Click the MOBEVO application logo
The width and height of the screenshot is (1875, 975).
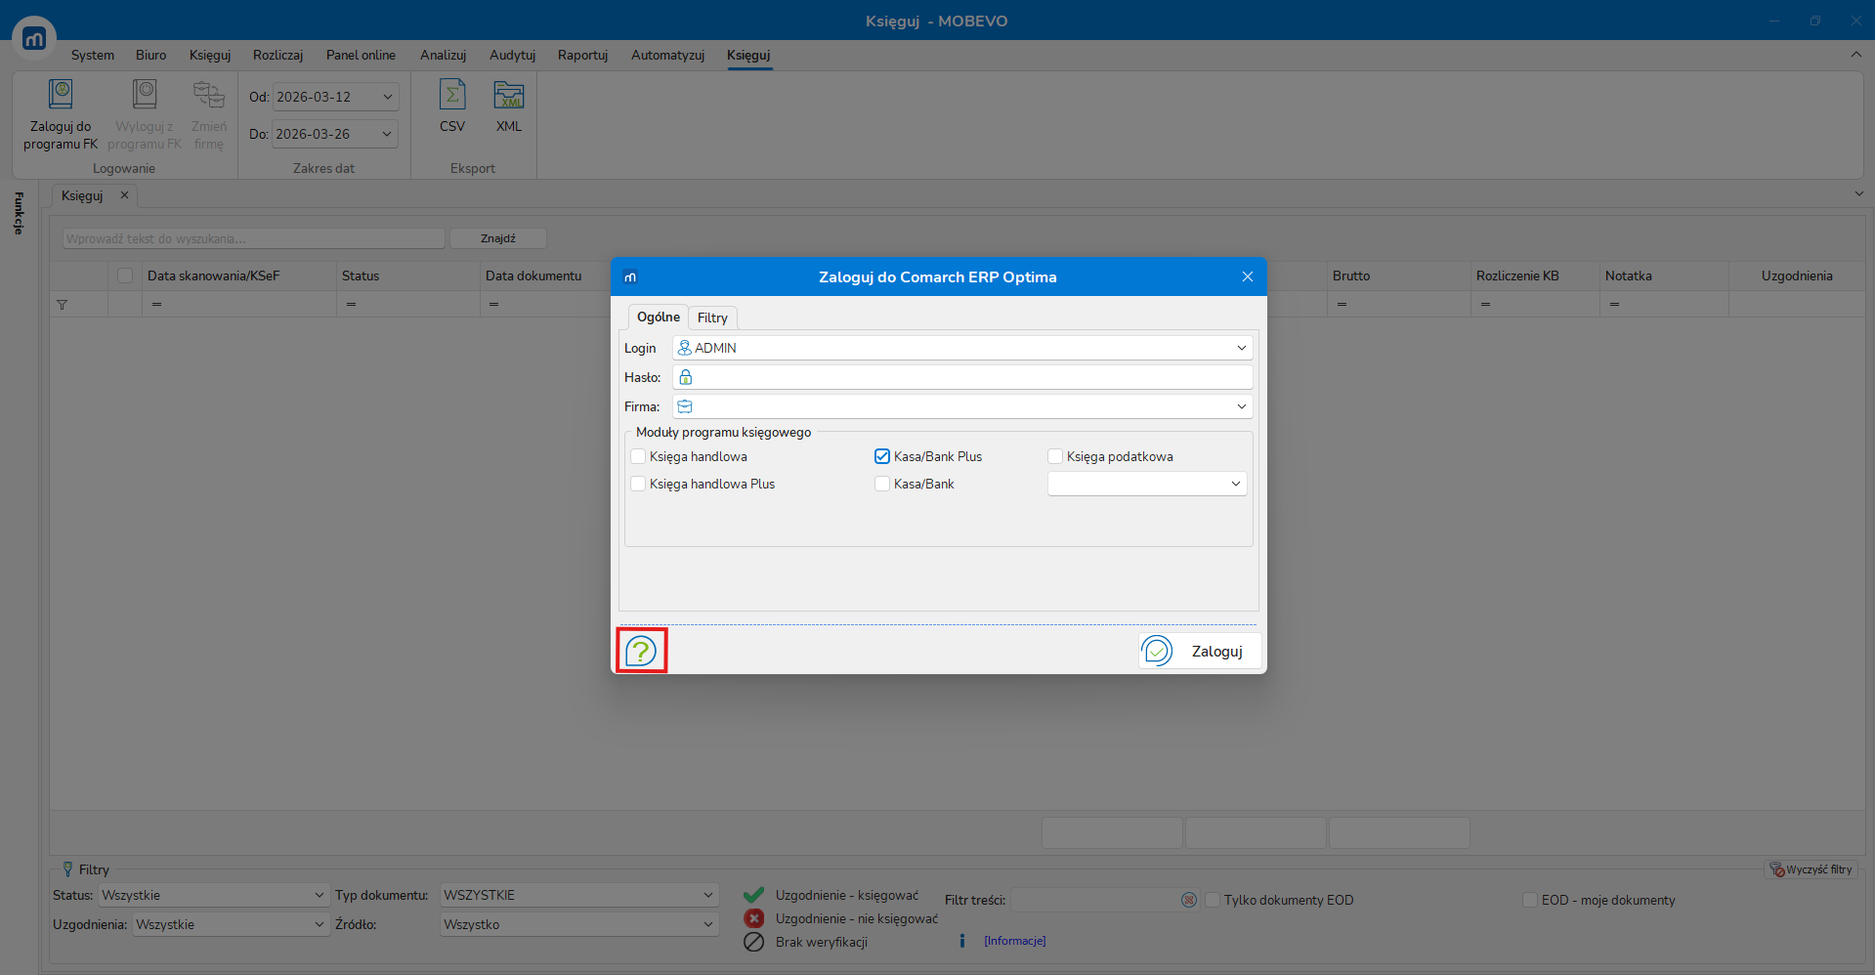coord(34,39)
